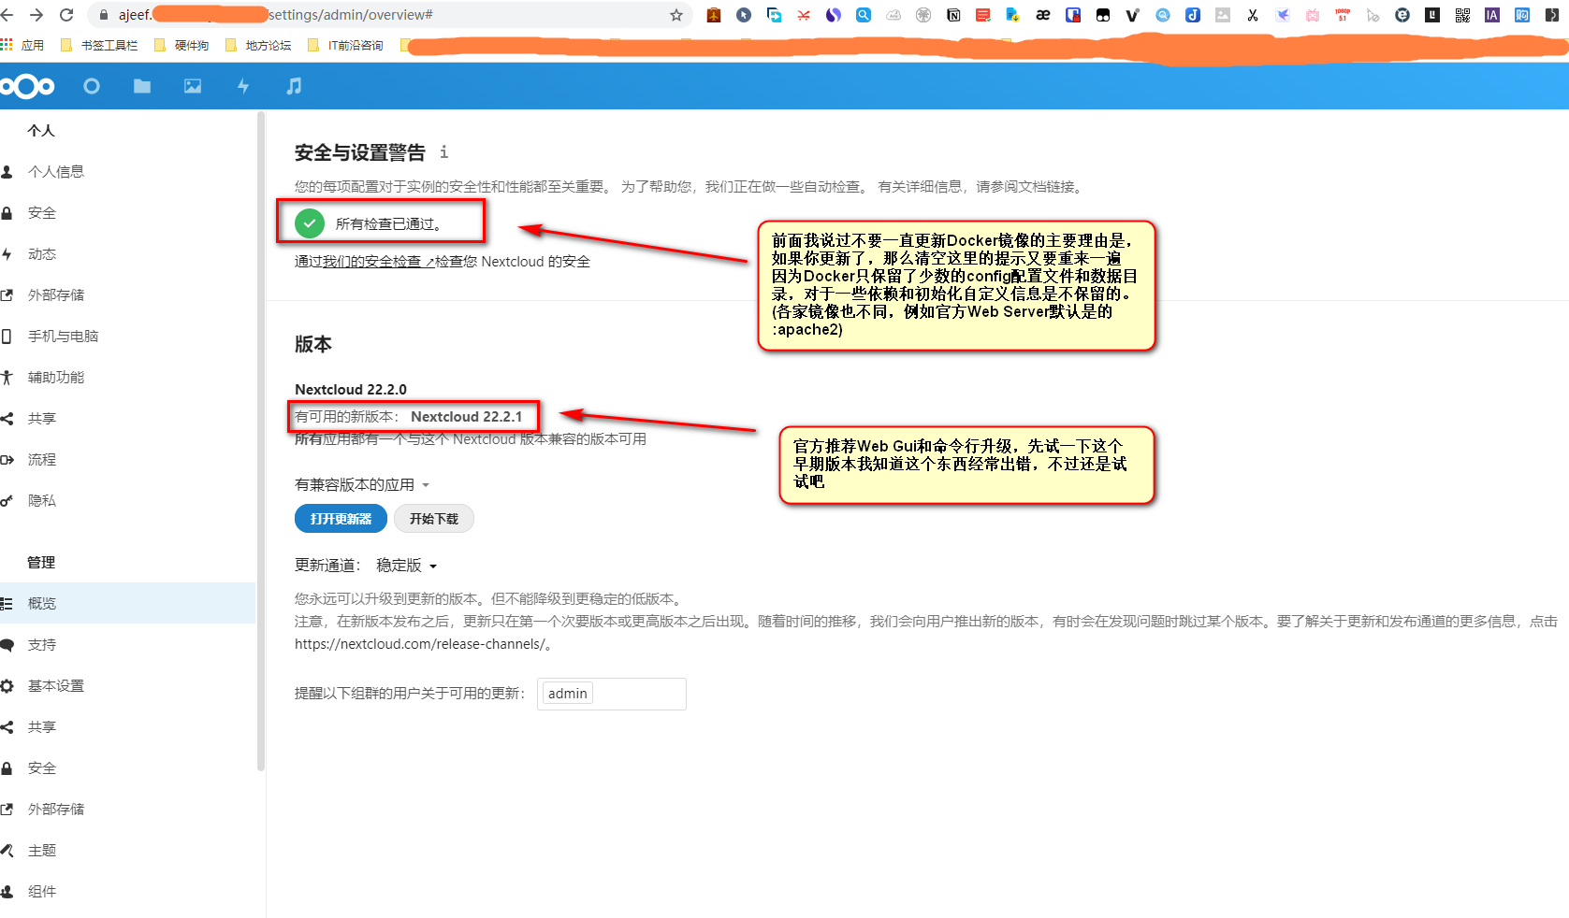
Task: Click the https://nextcloud.com/release-channels/ text
Action: 419,644
